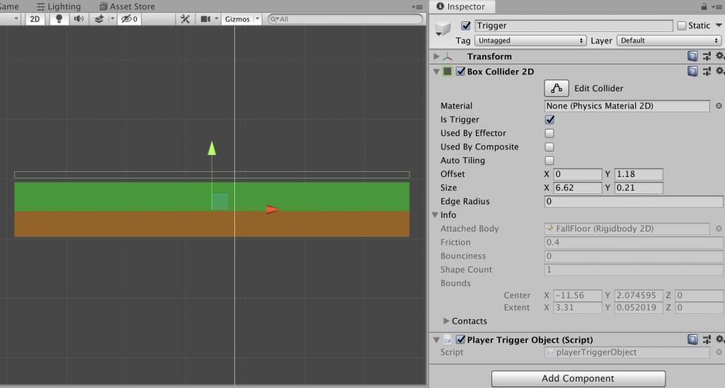Lock the Inspector with the padlock icon
725x388 pixels.
coord(704,6)
